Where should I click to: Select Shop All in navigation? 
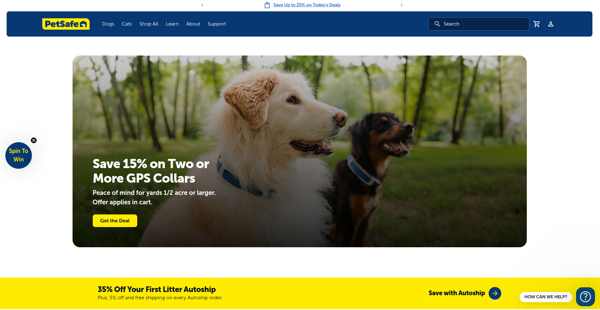tap(149, 24)
